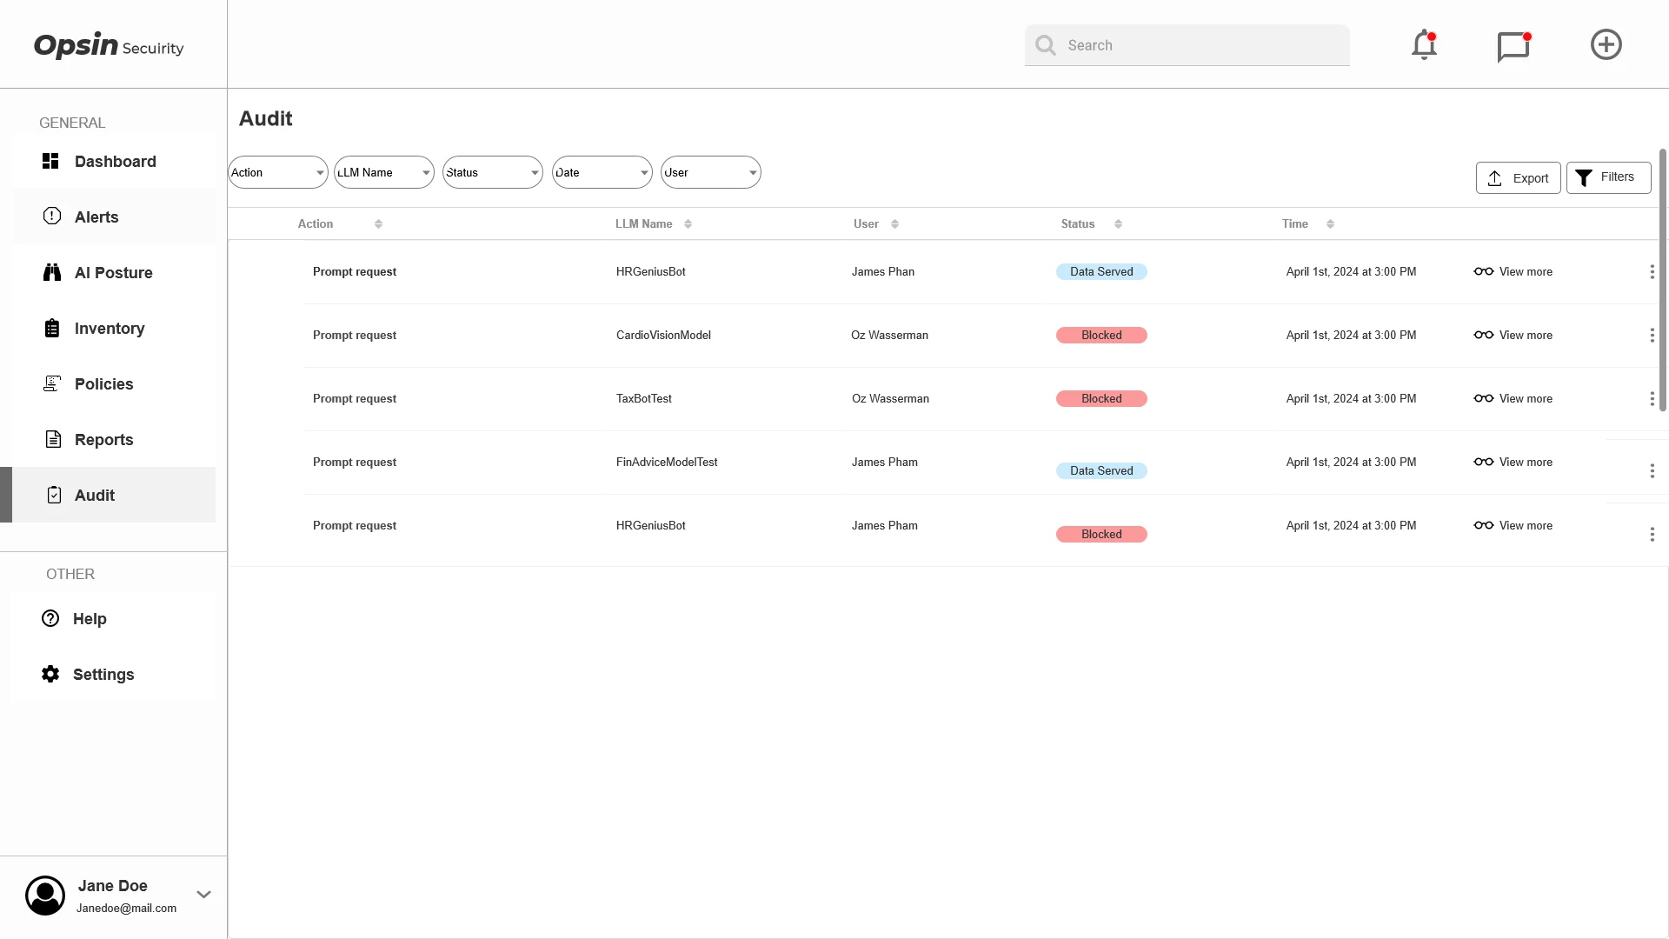Viewport: 1669px width, 939px height.
Task: Open the LLM Name filter dropdown
Action: pos(384,172)
